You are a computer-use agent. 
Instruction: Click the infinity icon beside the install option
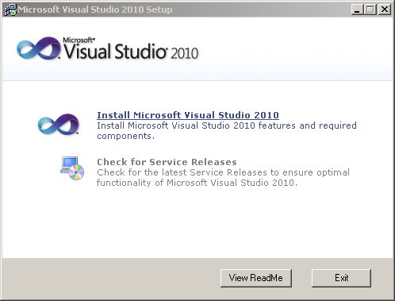coord(59,125)
